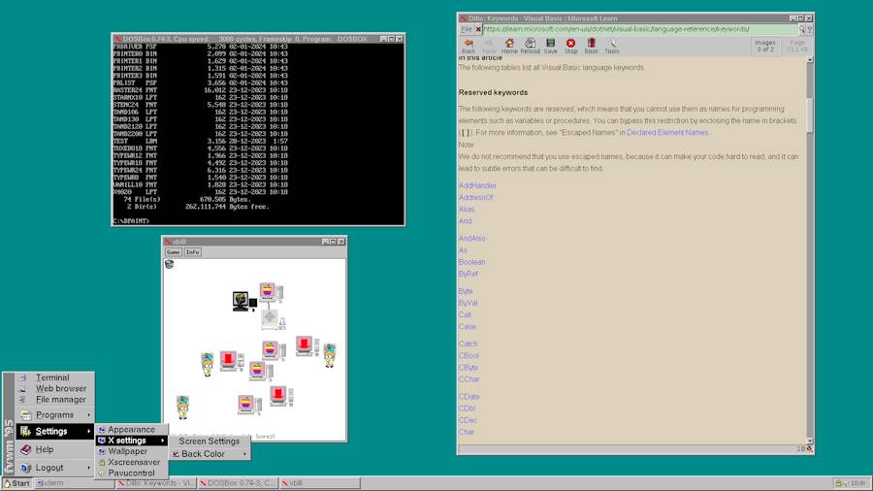Open the AndAlso keyword link
873x491 pixels.
(472, 239)
